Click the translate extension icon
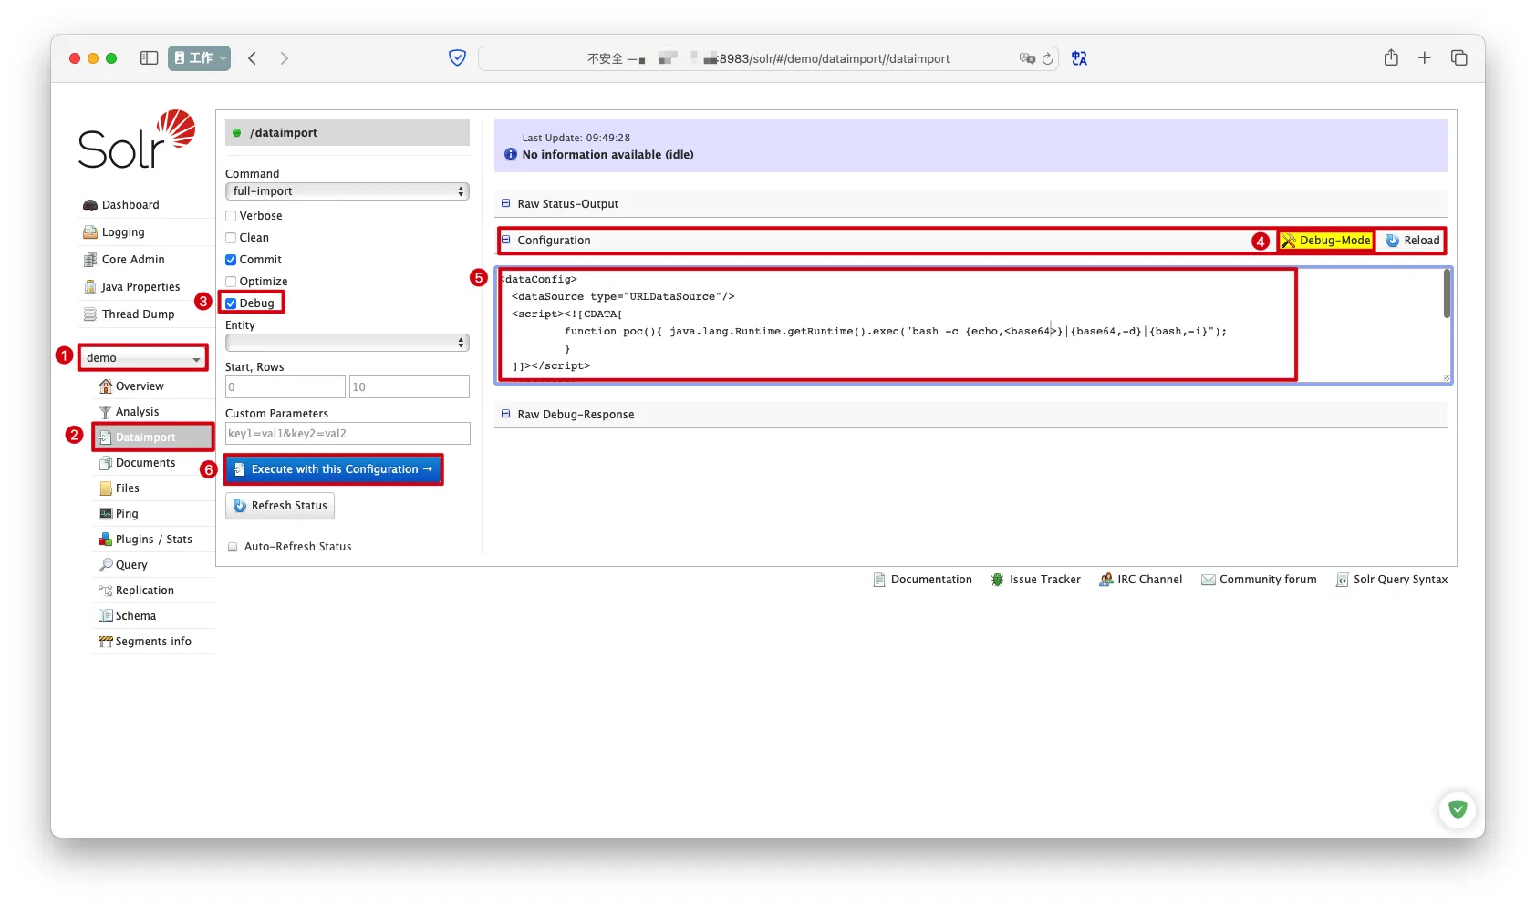This screenshot has width=1536, height=905. point(1080,58)
